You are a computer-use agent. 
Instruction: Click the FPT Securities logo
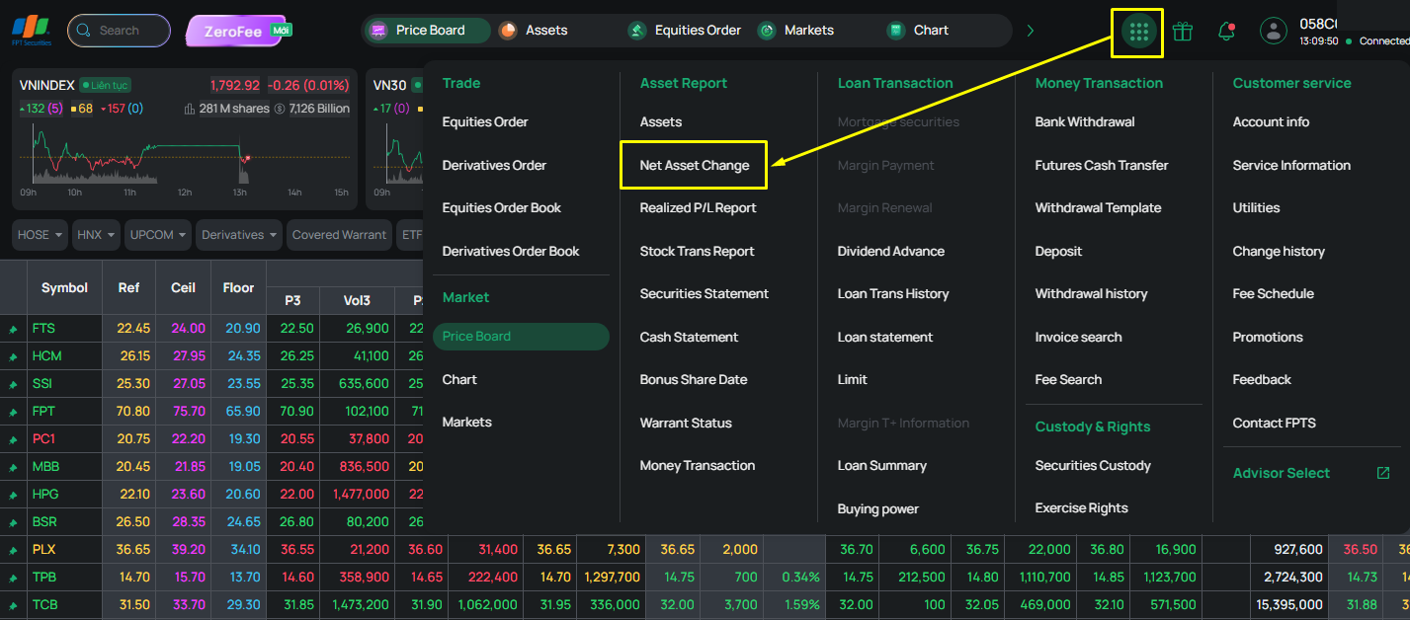(x=30, y=31)
